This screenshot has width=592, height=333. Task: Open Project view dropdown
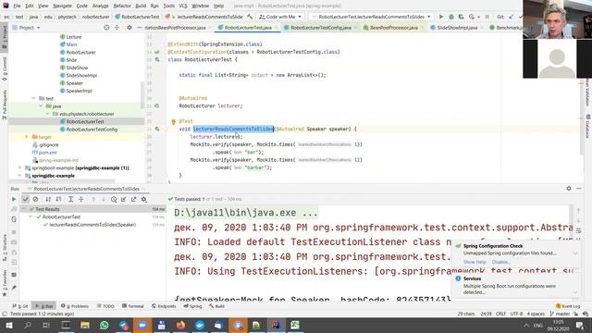coord(27,28)
